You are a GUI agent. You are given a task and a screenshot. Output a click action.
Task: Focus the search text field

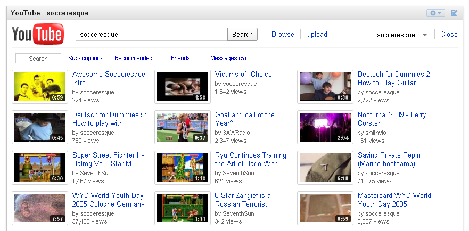pos(152,35)
